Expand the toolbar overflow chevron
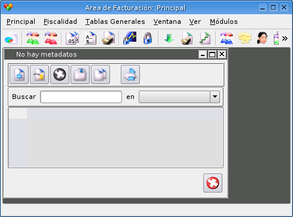293x217 pixels. click(285, 38)
